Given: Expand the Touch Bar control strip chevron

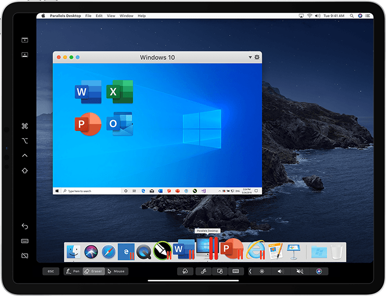Looking at the screenshot, I should point(250,271).
